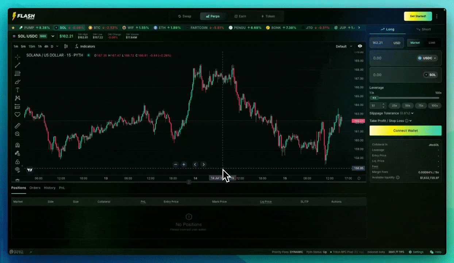Select the text annotation tool

(x=17, y=90)
